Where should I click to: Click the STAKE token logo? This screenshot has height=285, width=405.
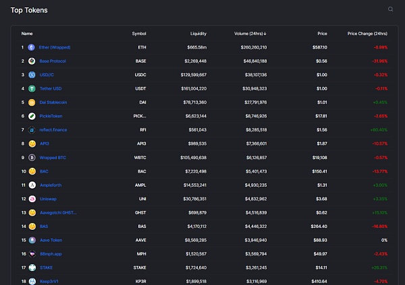[x=32, y=267]
